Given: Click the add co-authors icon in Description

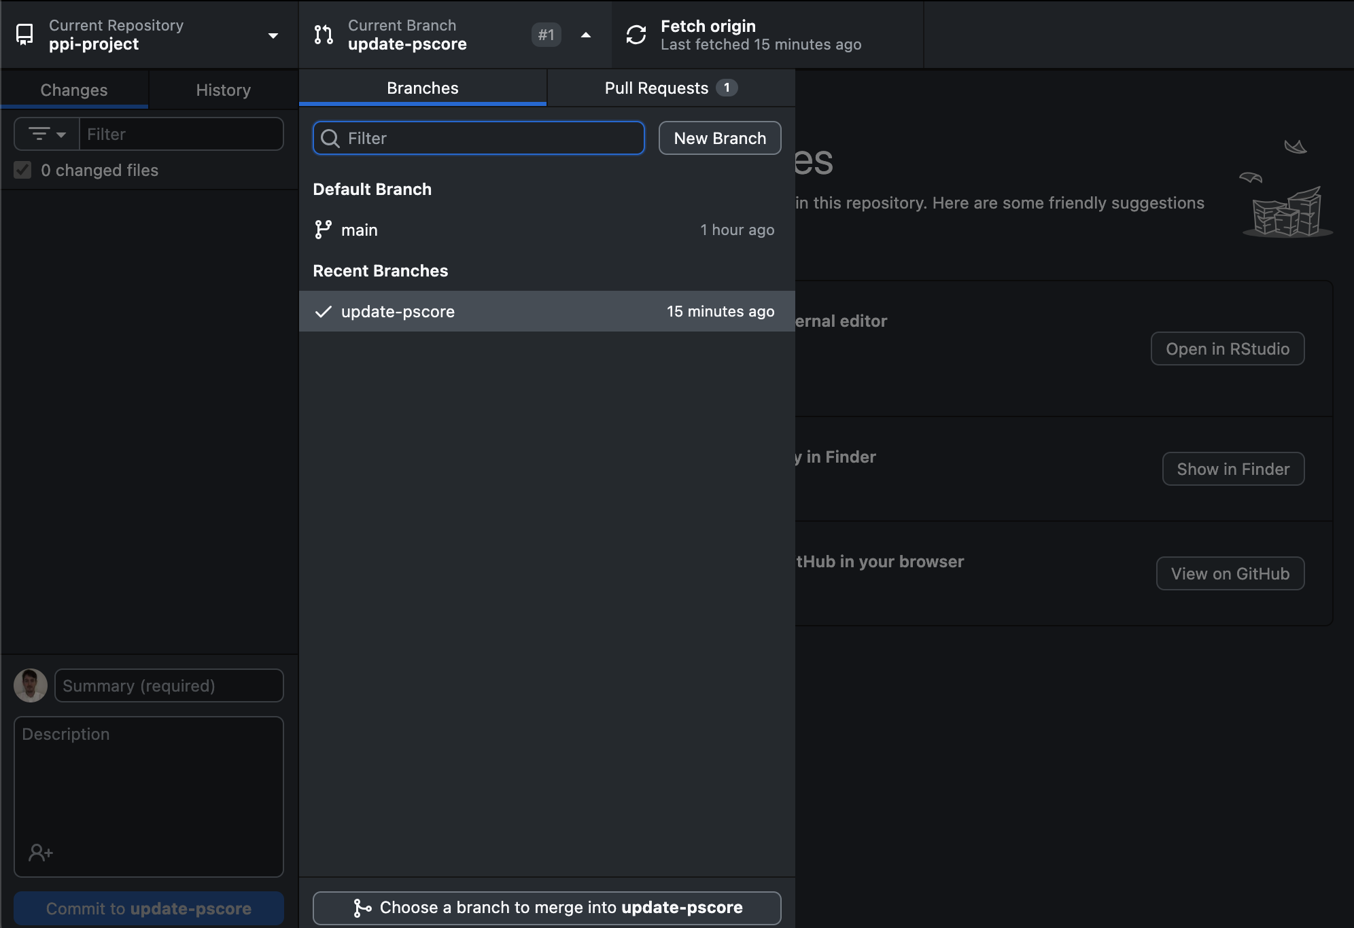Looking at the screenshot, I should (x=41, y=852).
